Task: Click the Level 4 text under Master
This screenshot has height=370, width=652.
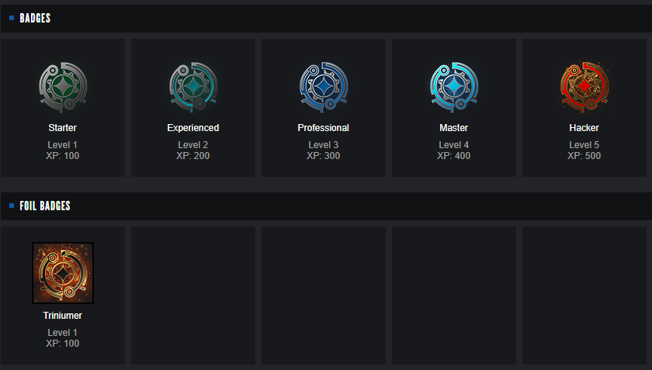Action: 454,145
